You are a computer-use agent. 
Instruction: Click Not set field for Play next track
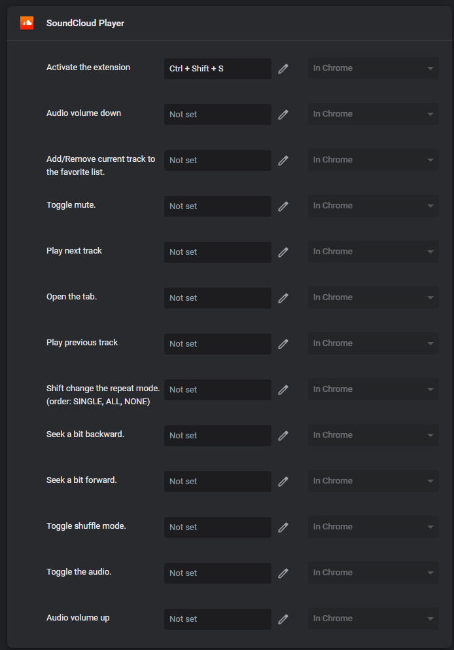click(x=218, y=252)
